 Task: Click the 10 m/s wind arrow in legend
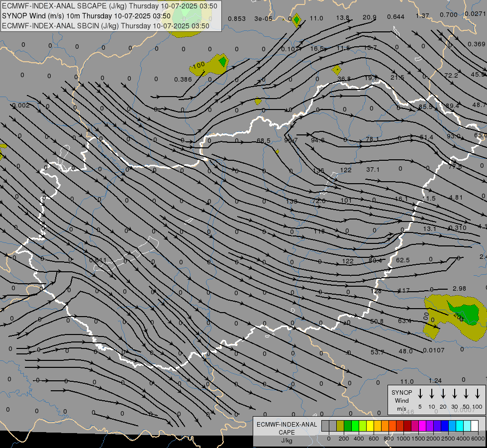pyautogui.click(x=432, y=394)
